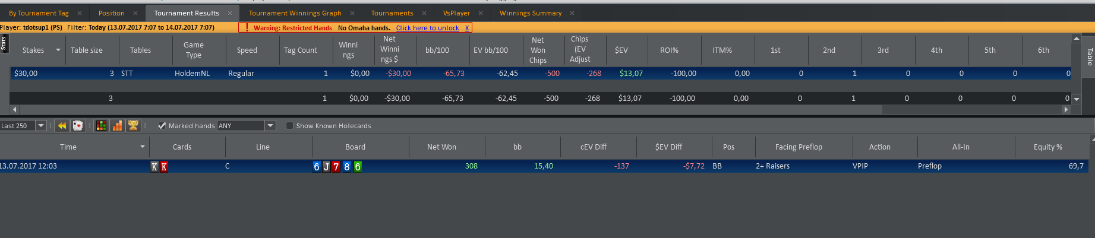
Task: Toggle the Marked hands checkbox
Action: click(162, 126)
